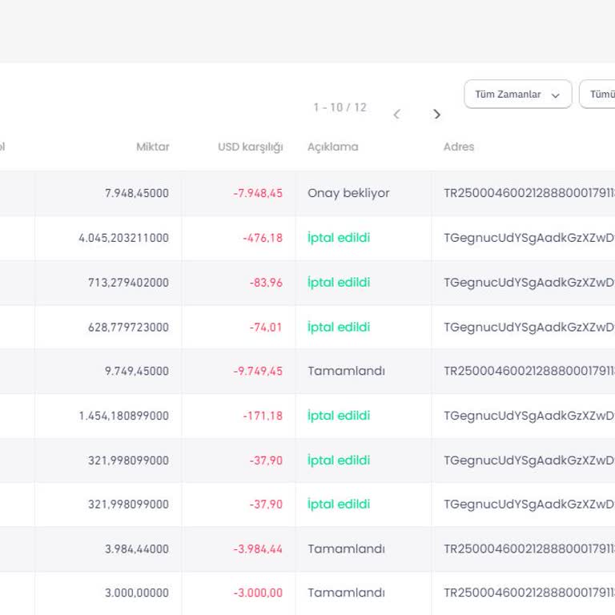Select USD value -171,18
Screen dimensions: 615x615
(263, 416)
